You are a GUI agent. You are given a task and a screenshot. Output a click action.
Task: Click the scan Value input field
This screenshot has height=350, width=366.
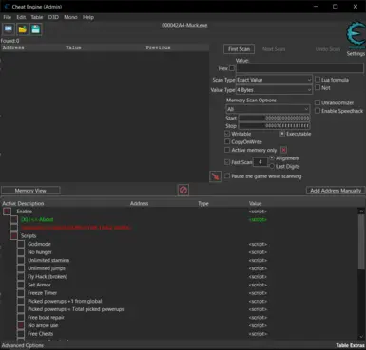tap(300, 68)
